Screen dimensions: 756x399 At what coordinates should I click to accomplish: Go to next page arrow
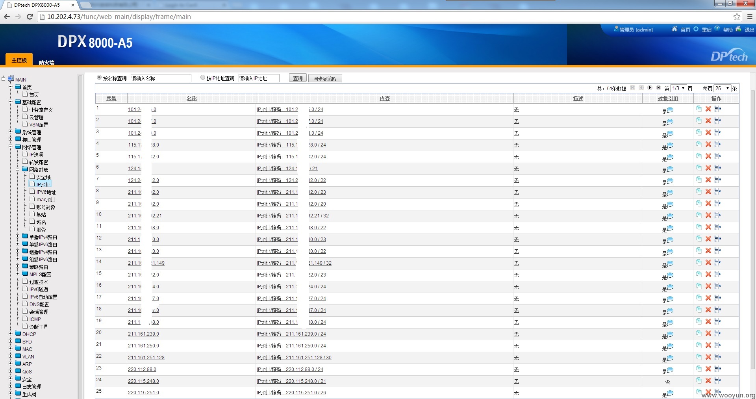tap(650, 88)
